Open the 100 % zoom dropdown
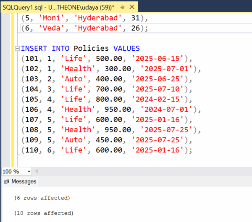Viewport: 252px width, 222px height. [x=29, y=171]
